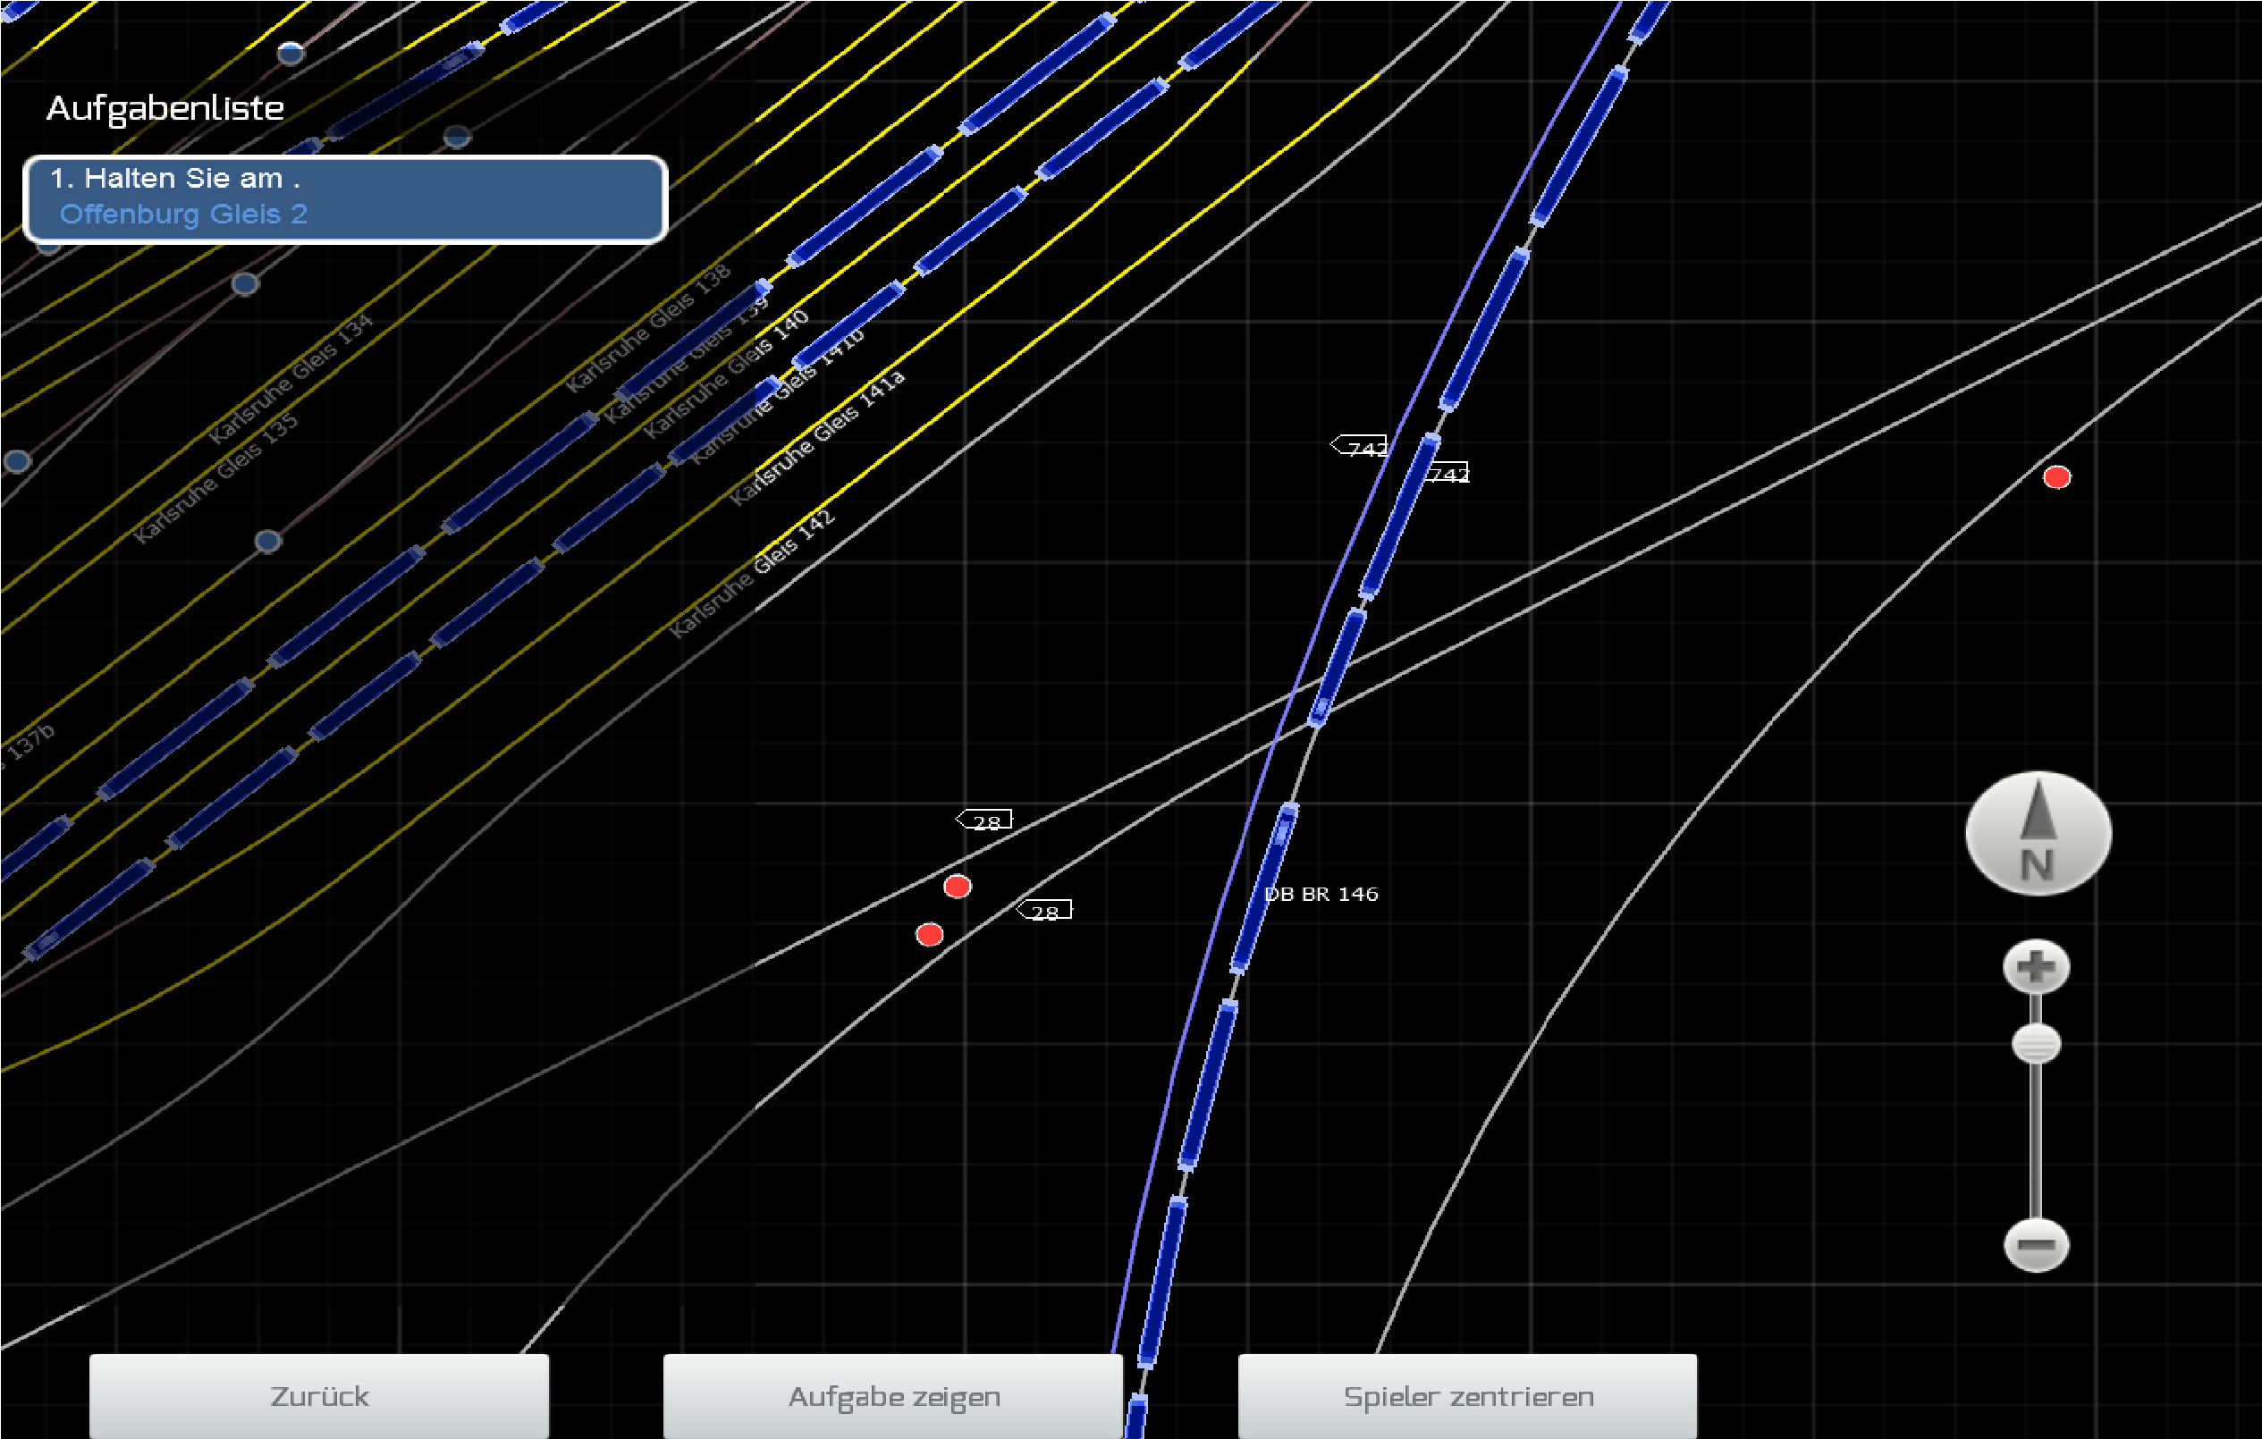Viewport: 2262px width, 1439px height.
Task: Zoom in with the plus button
Action: [x=2036, y=966]
